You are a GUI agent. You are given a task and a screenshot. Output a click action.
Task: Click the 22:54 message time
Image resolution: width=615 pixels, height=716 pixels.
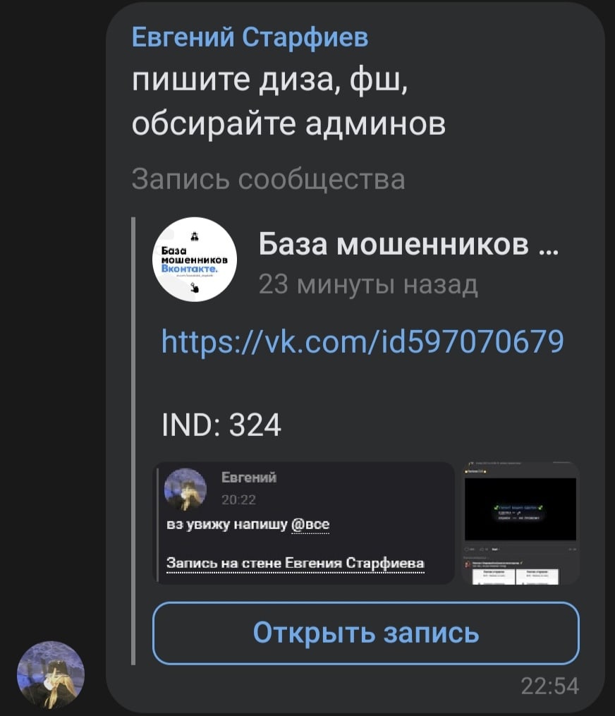pyautogui.click(x=549, y=686)
